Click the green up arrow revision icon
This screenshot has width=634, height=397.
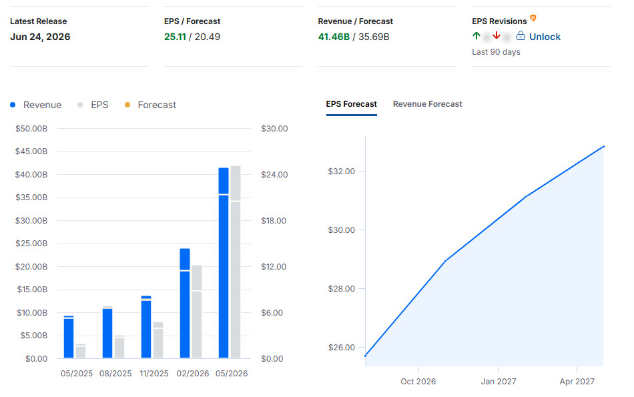tap(477, 36)
